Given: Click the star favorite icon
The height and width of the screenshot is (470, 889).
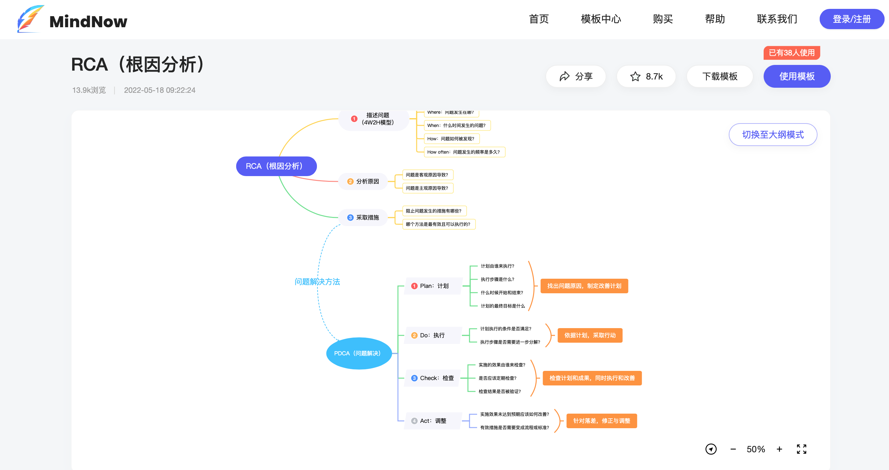Looking at the screenshot, I should coord(635,76).
